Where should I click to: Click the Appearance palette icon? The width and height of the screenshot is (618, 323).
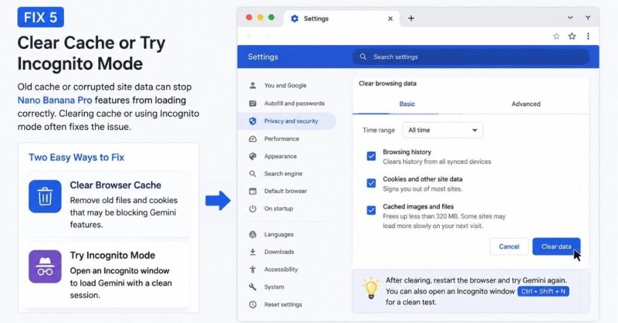pos(253,156)
